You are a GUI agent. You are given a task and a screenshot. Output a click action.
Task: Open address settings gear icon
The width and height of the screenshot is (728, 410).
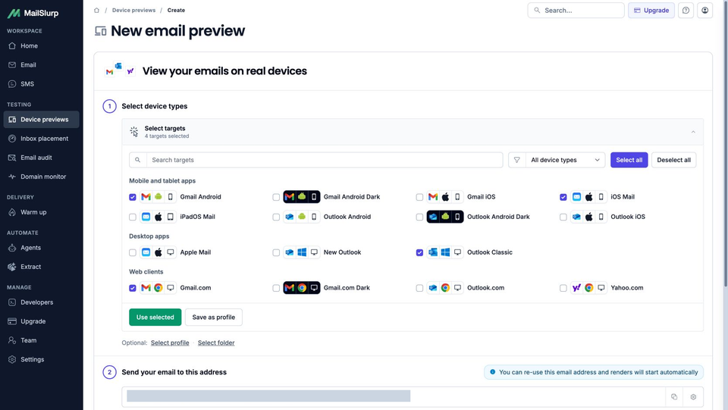tap(693, 396)
